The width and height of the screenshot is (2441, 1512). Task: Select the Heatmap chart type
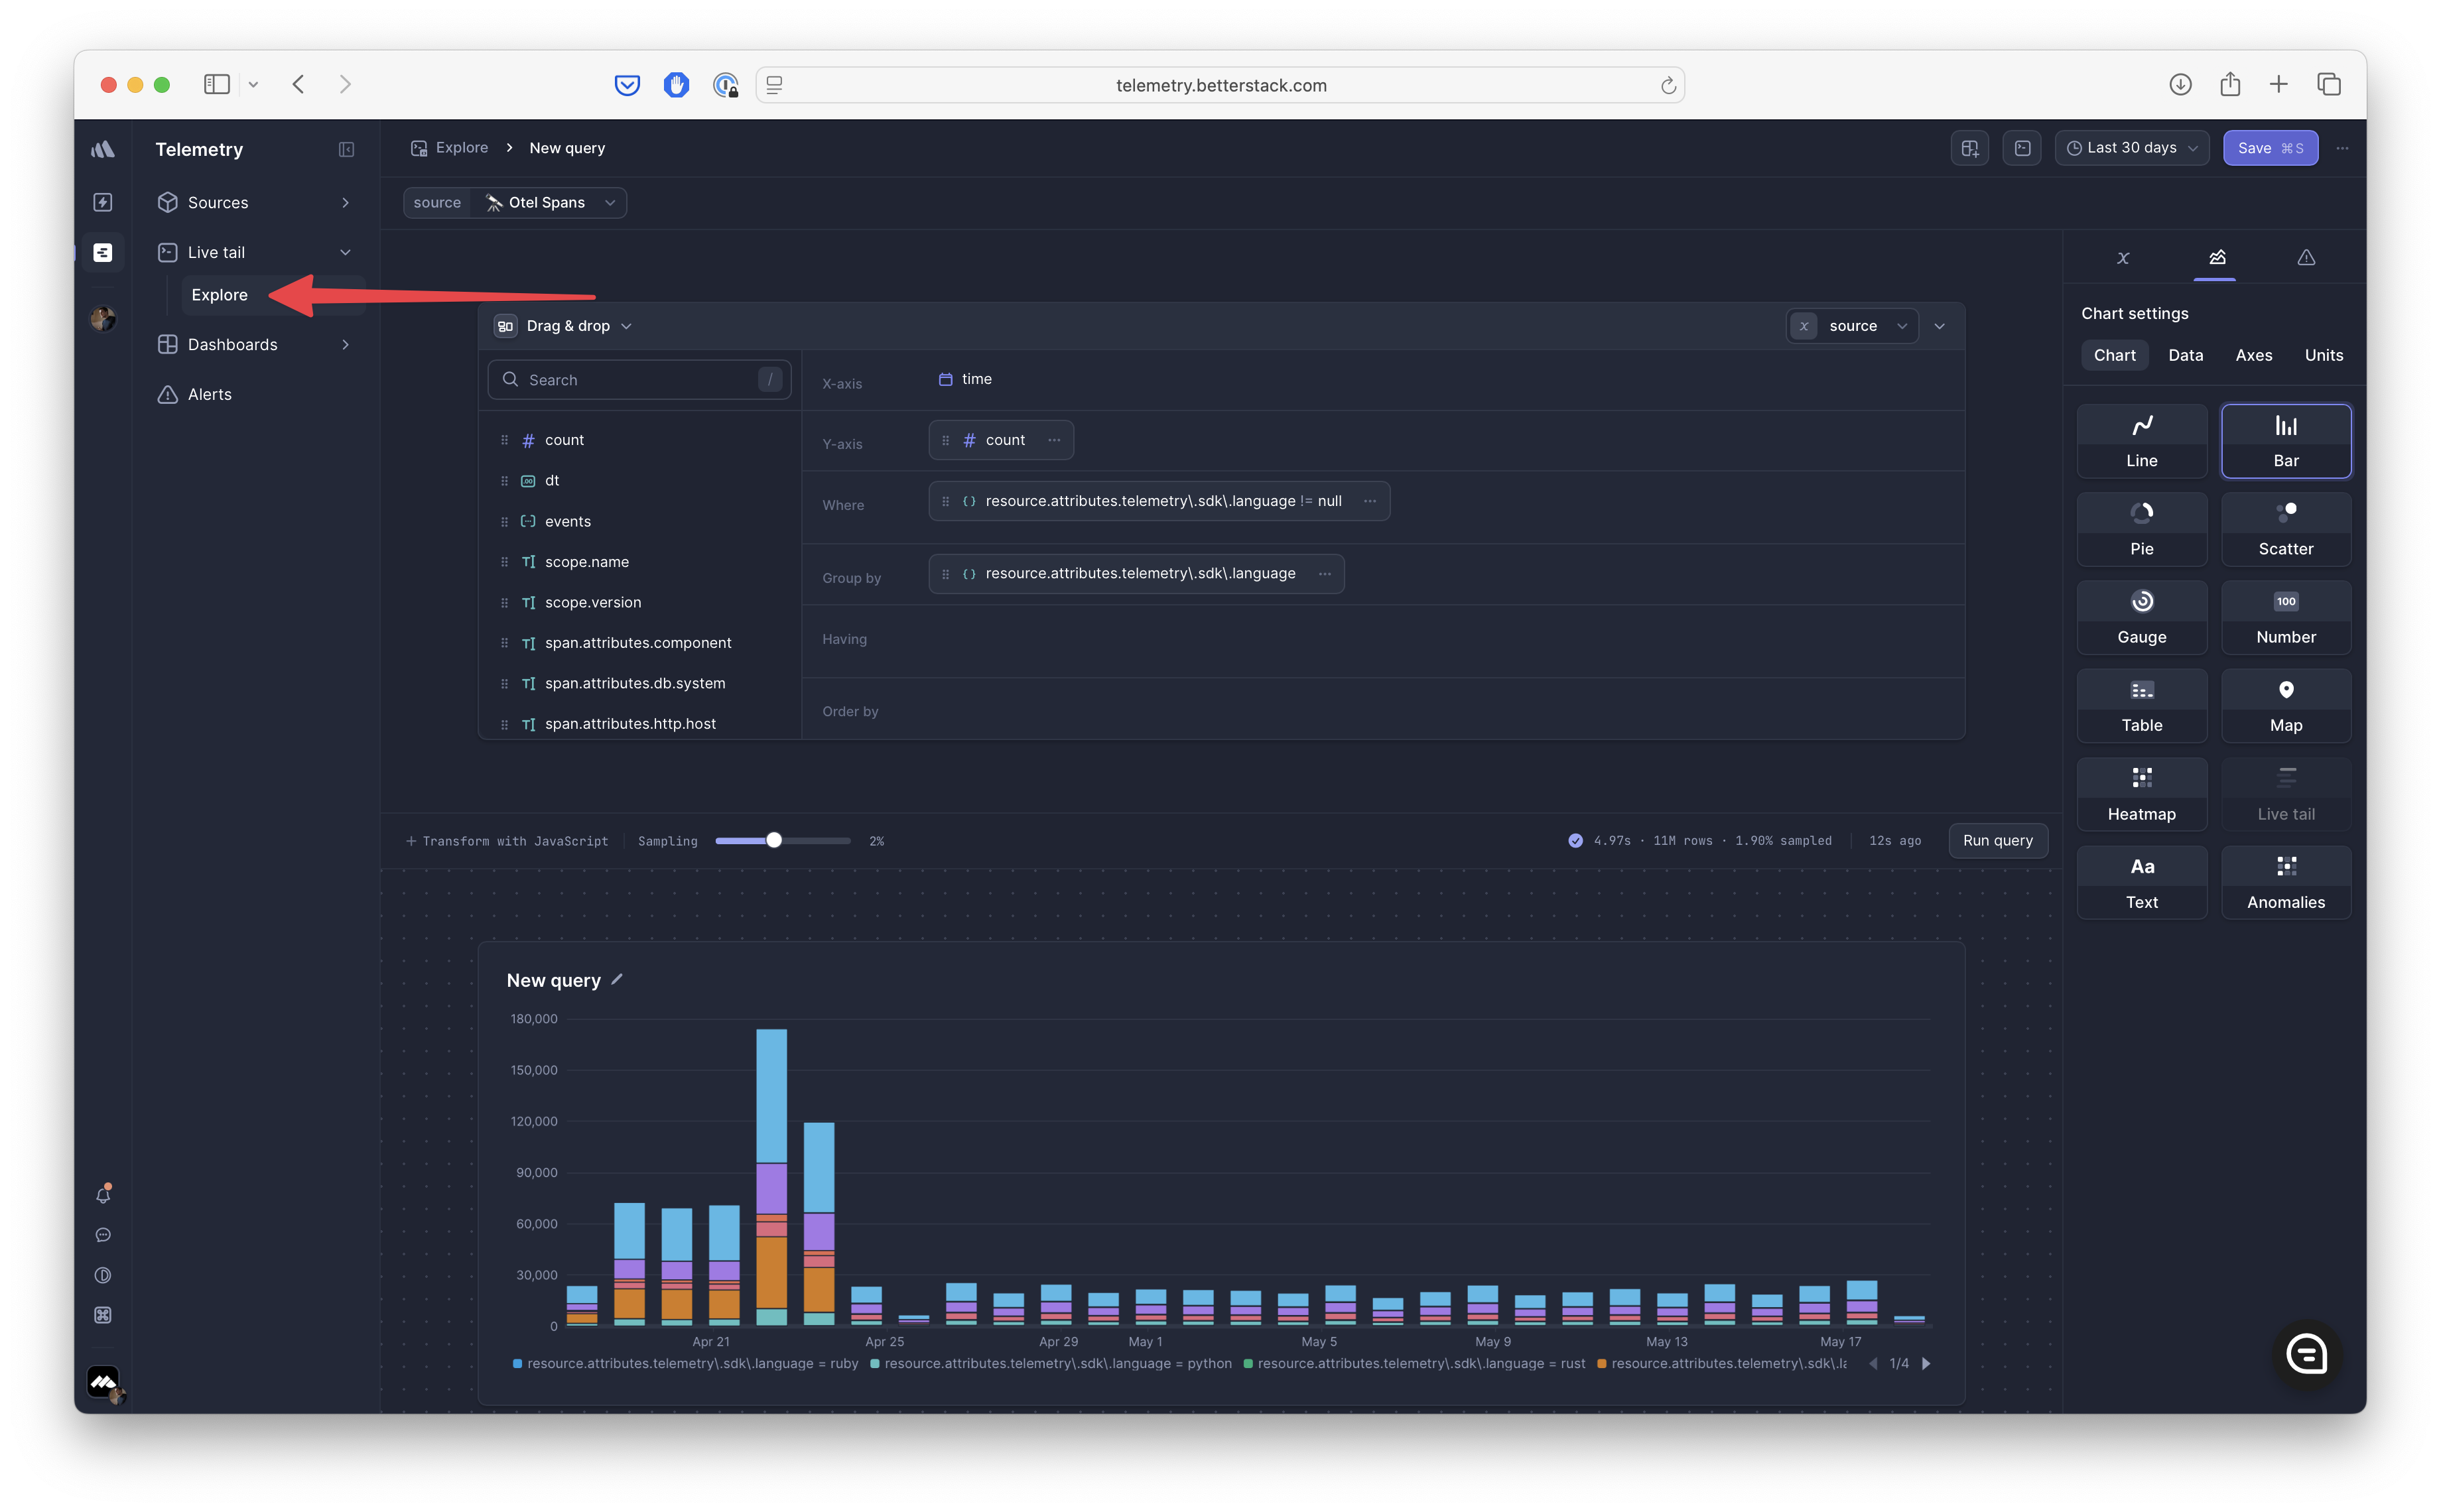(2141, 794)
